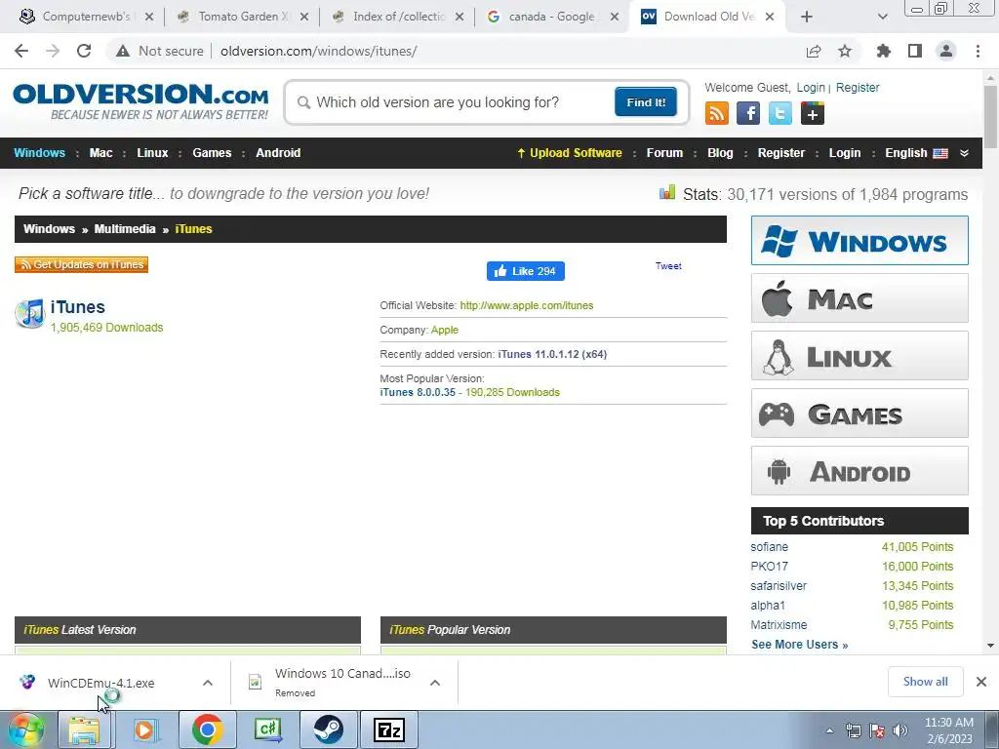Open English language selector
This screenshot has height=749, width=999.
click(x=916, y=153)
